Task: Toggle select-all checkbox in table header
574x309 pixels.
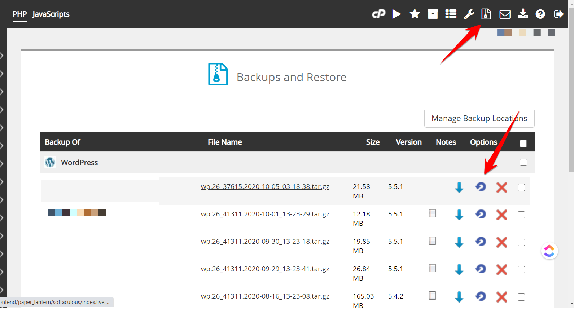Action: 523,144
